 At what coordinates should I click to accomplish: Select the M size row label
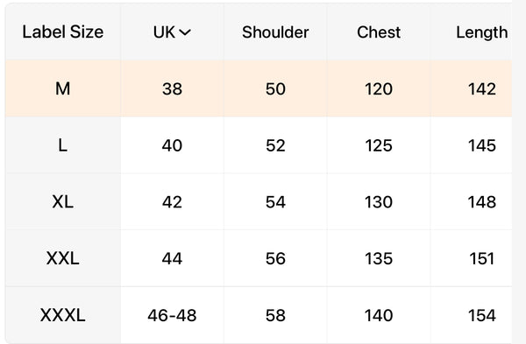63,88
